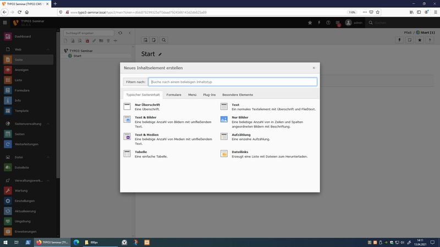Click 'Nur Überschrift' content type link
Viewport: 440px width, 247px height.
pyautogui.click(x=147, y=104)
